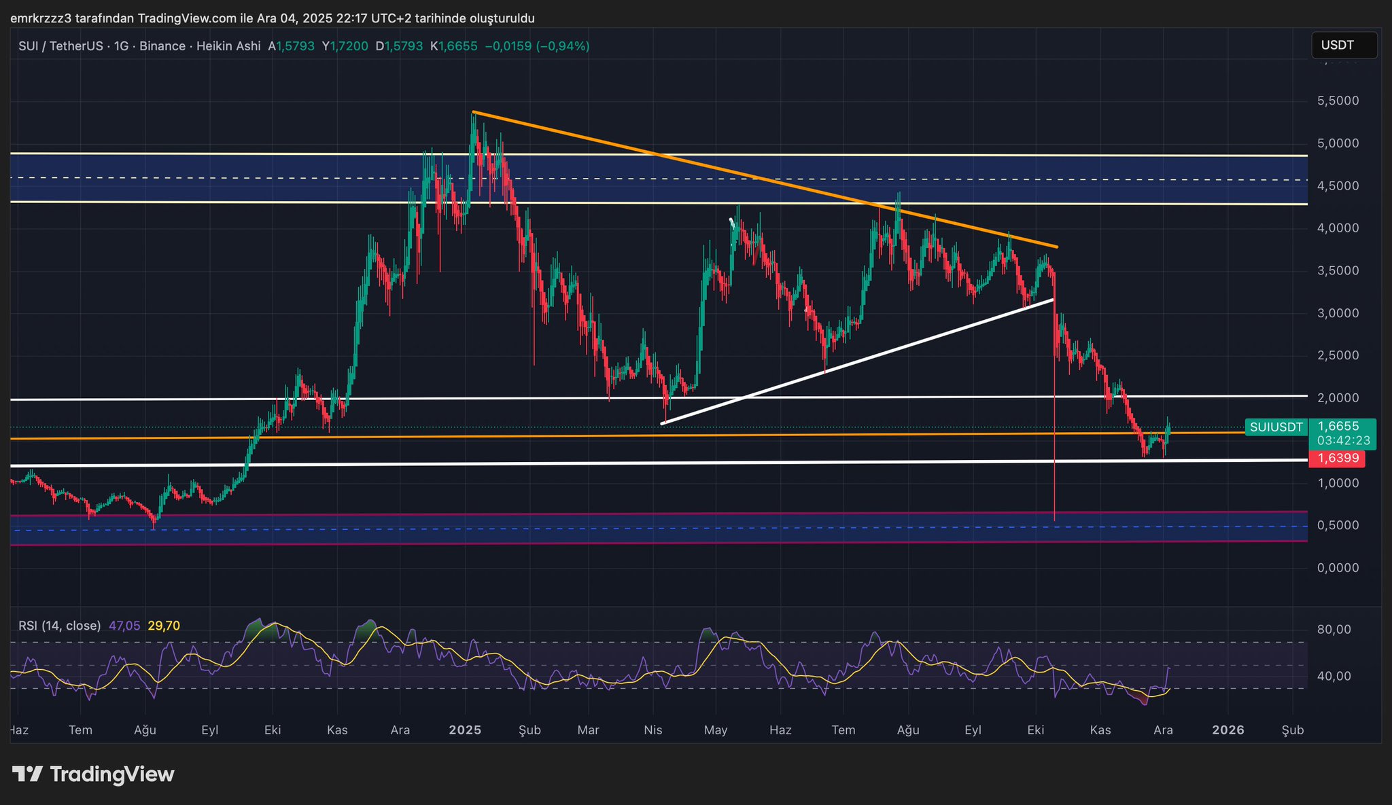This screenshot has width=1392, height=805.
Task: Select the green 1,6655 current price tag
Action: click(1338, 426)
